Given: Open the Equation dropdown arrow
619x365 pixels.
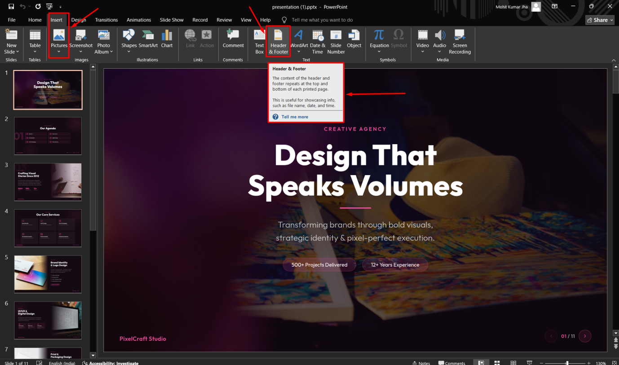Looking at the screenshot, I should pos(379,52).
